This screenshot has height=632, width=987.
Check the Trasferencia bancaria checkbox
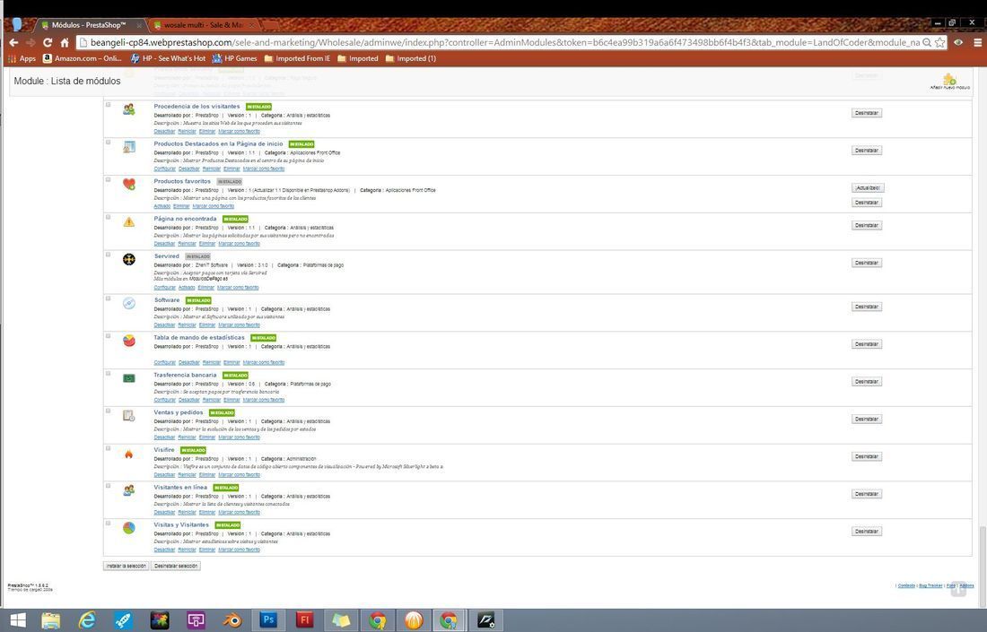(109, 374)
